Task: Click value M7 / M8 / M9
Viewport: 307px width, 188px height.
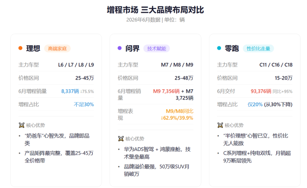Action: (177, 65)
